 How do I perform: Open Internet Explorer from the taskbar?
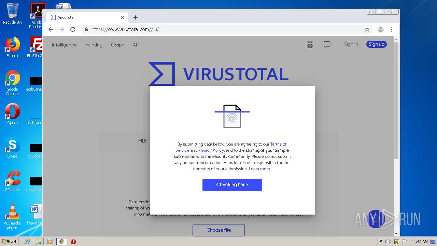point(27,242)
